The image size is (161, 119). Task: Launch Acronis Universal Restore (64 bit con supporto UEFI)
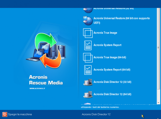[x=122, y=21]
